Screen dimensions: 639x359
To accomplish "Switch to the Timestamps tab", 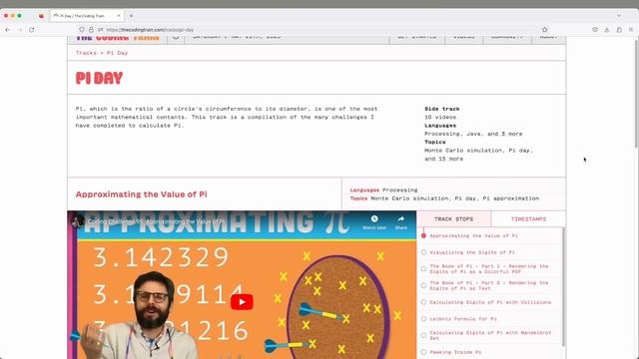I will click(x=528, y=219).
